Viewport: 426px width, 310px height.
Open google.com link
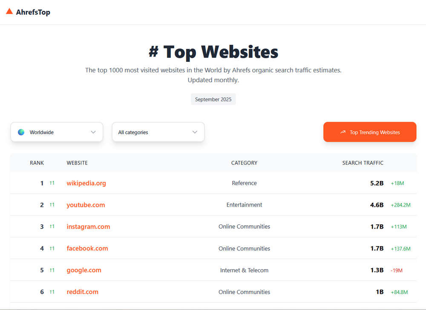[x=83, y=270]
